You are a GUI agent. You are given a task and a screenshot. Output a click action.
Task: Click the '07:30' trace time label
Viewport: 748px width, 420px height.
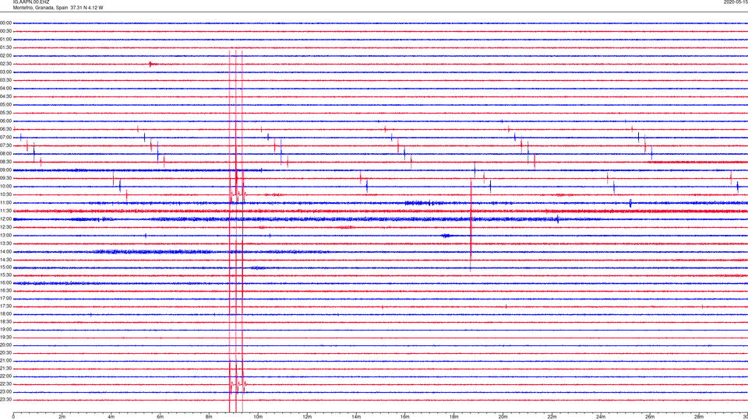tap(5, 145)
